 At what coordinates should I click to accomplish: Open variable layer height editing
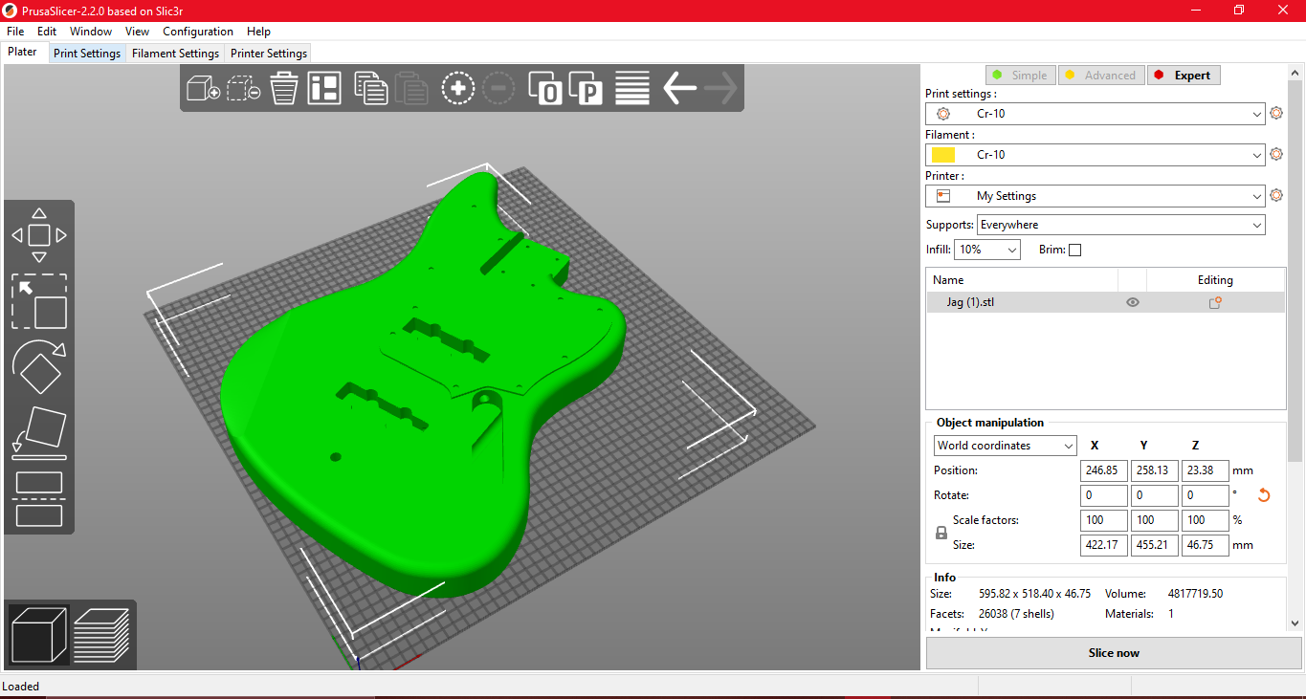tap(632, 88)
